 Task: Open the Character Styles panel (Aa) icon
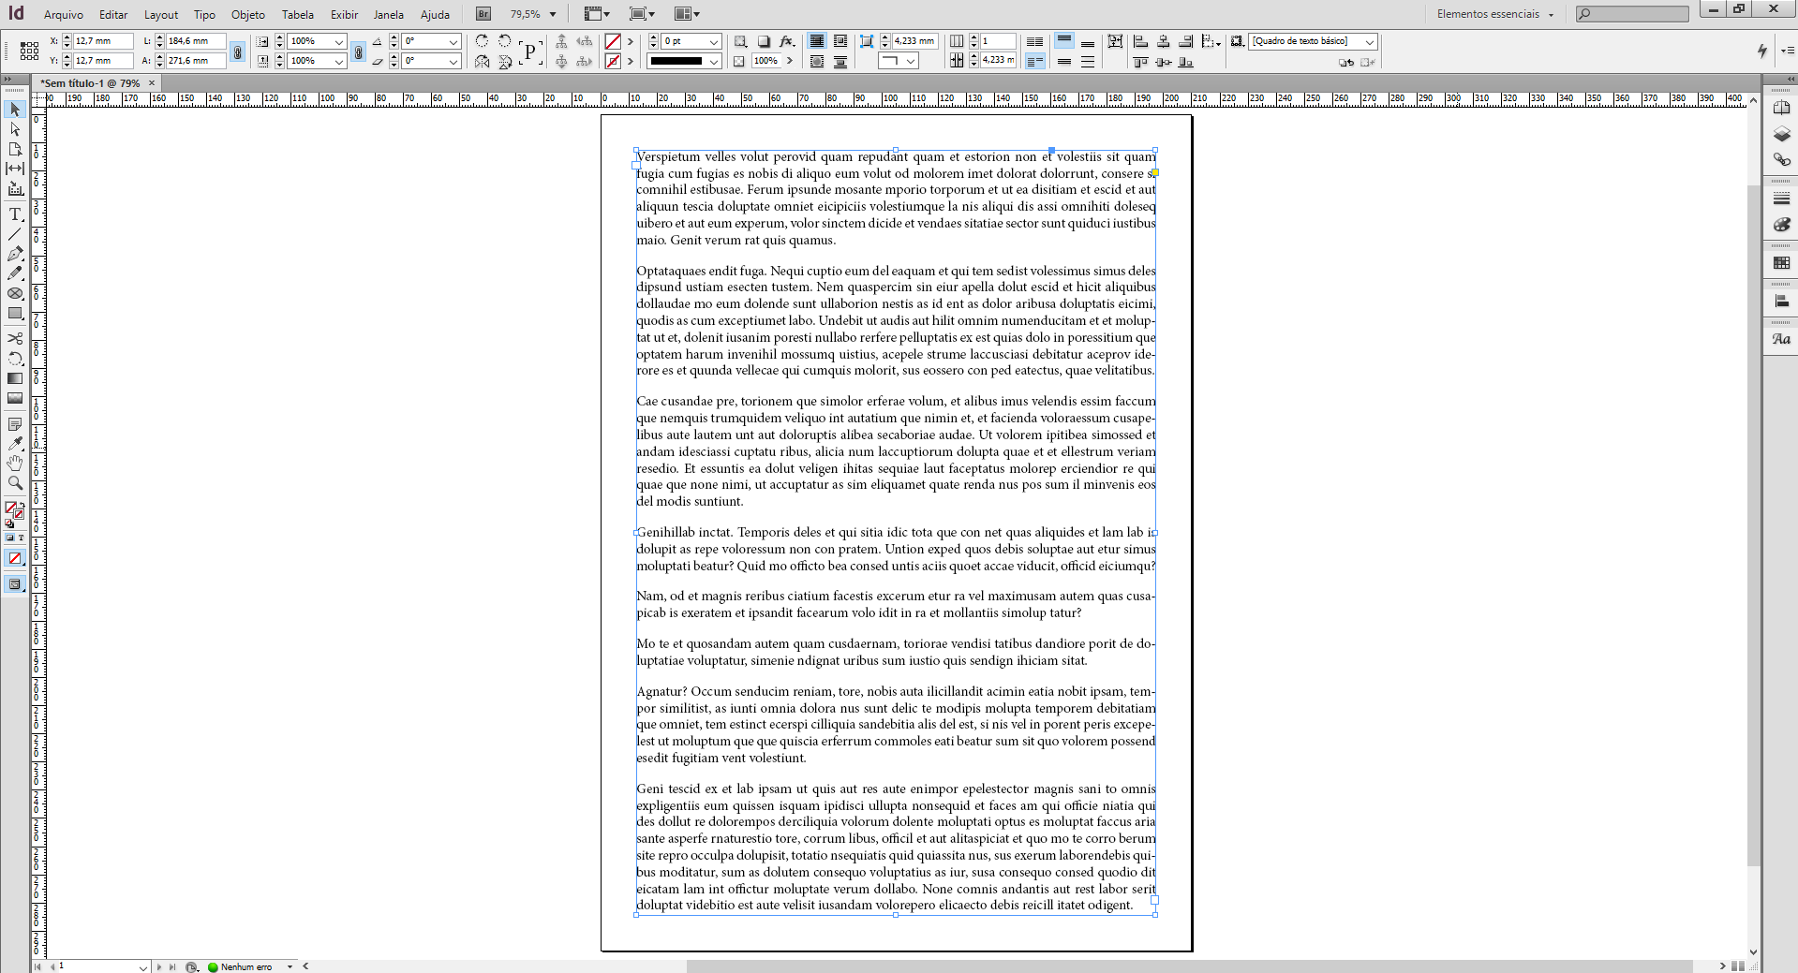coord(1781,339)
